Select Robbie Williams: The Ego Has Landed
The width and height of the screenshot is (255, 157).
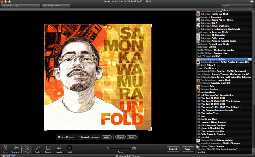[x=225, y=50]
